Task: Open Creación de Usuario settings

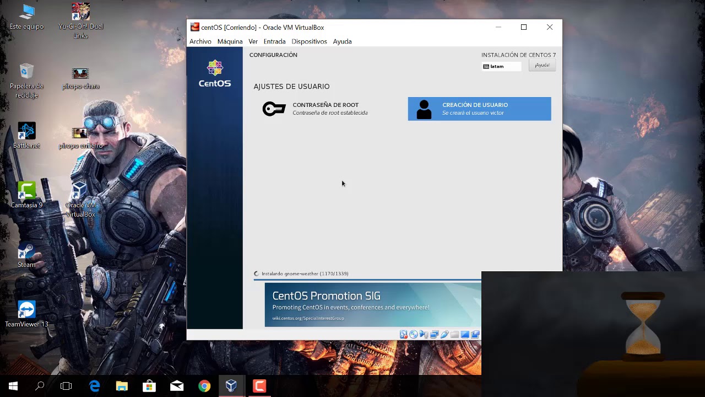Action: (479, 109)
